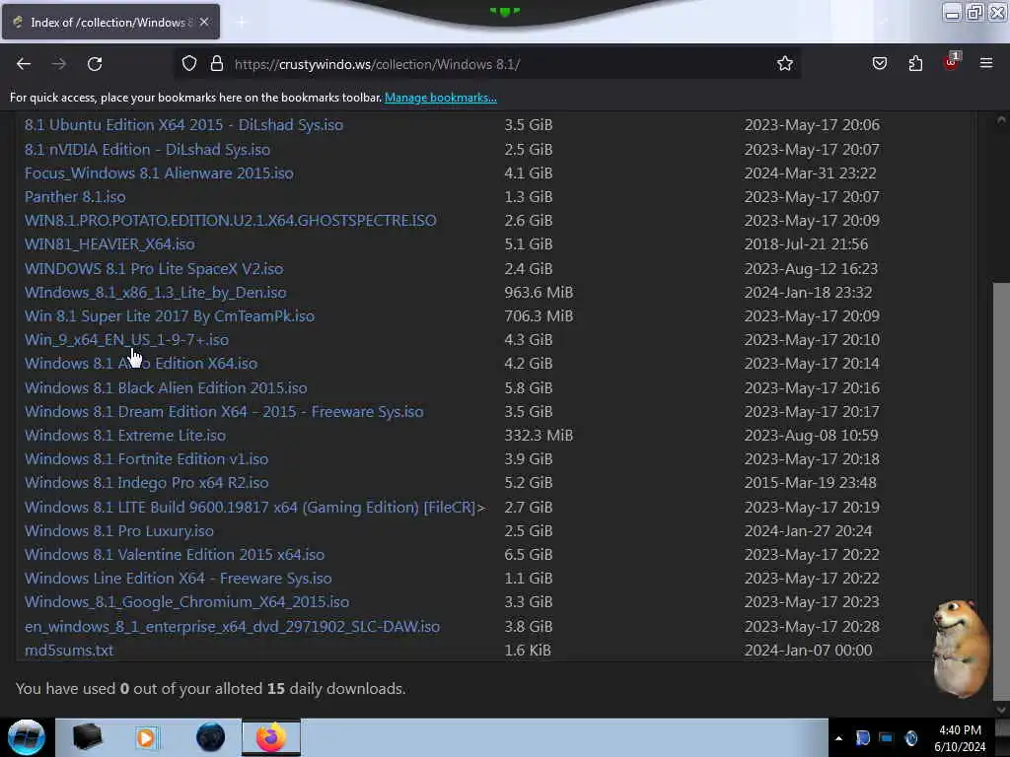
Task: Click the forward navigation arrow
Action: 59,64
